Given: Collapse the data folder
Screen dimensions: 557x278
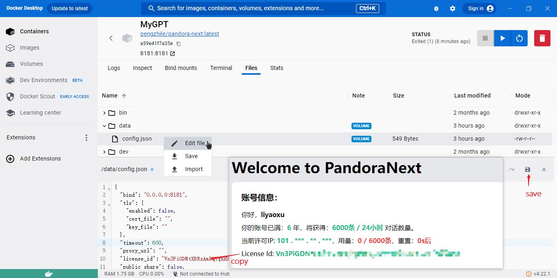Looking at the screenshot, I should (x=104, y=126).
